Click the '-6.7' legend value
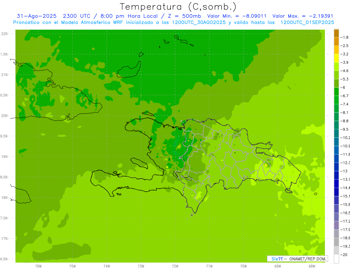350x270 pixels. click(x=344, y=96)
